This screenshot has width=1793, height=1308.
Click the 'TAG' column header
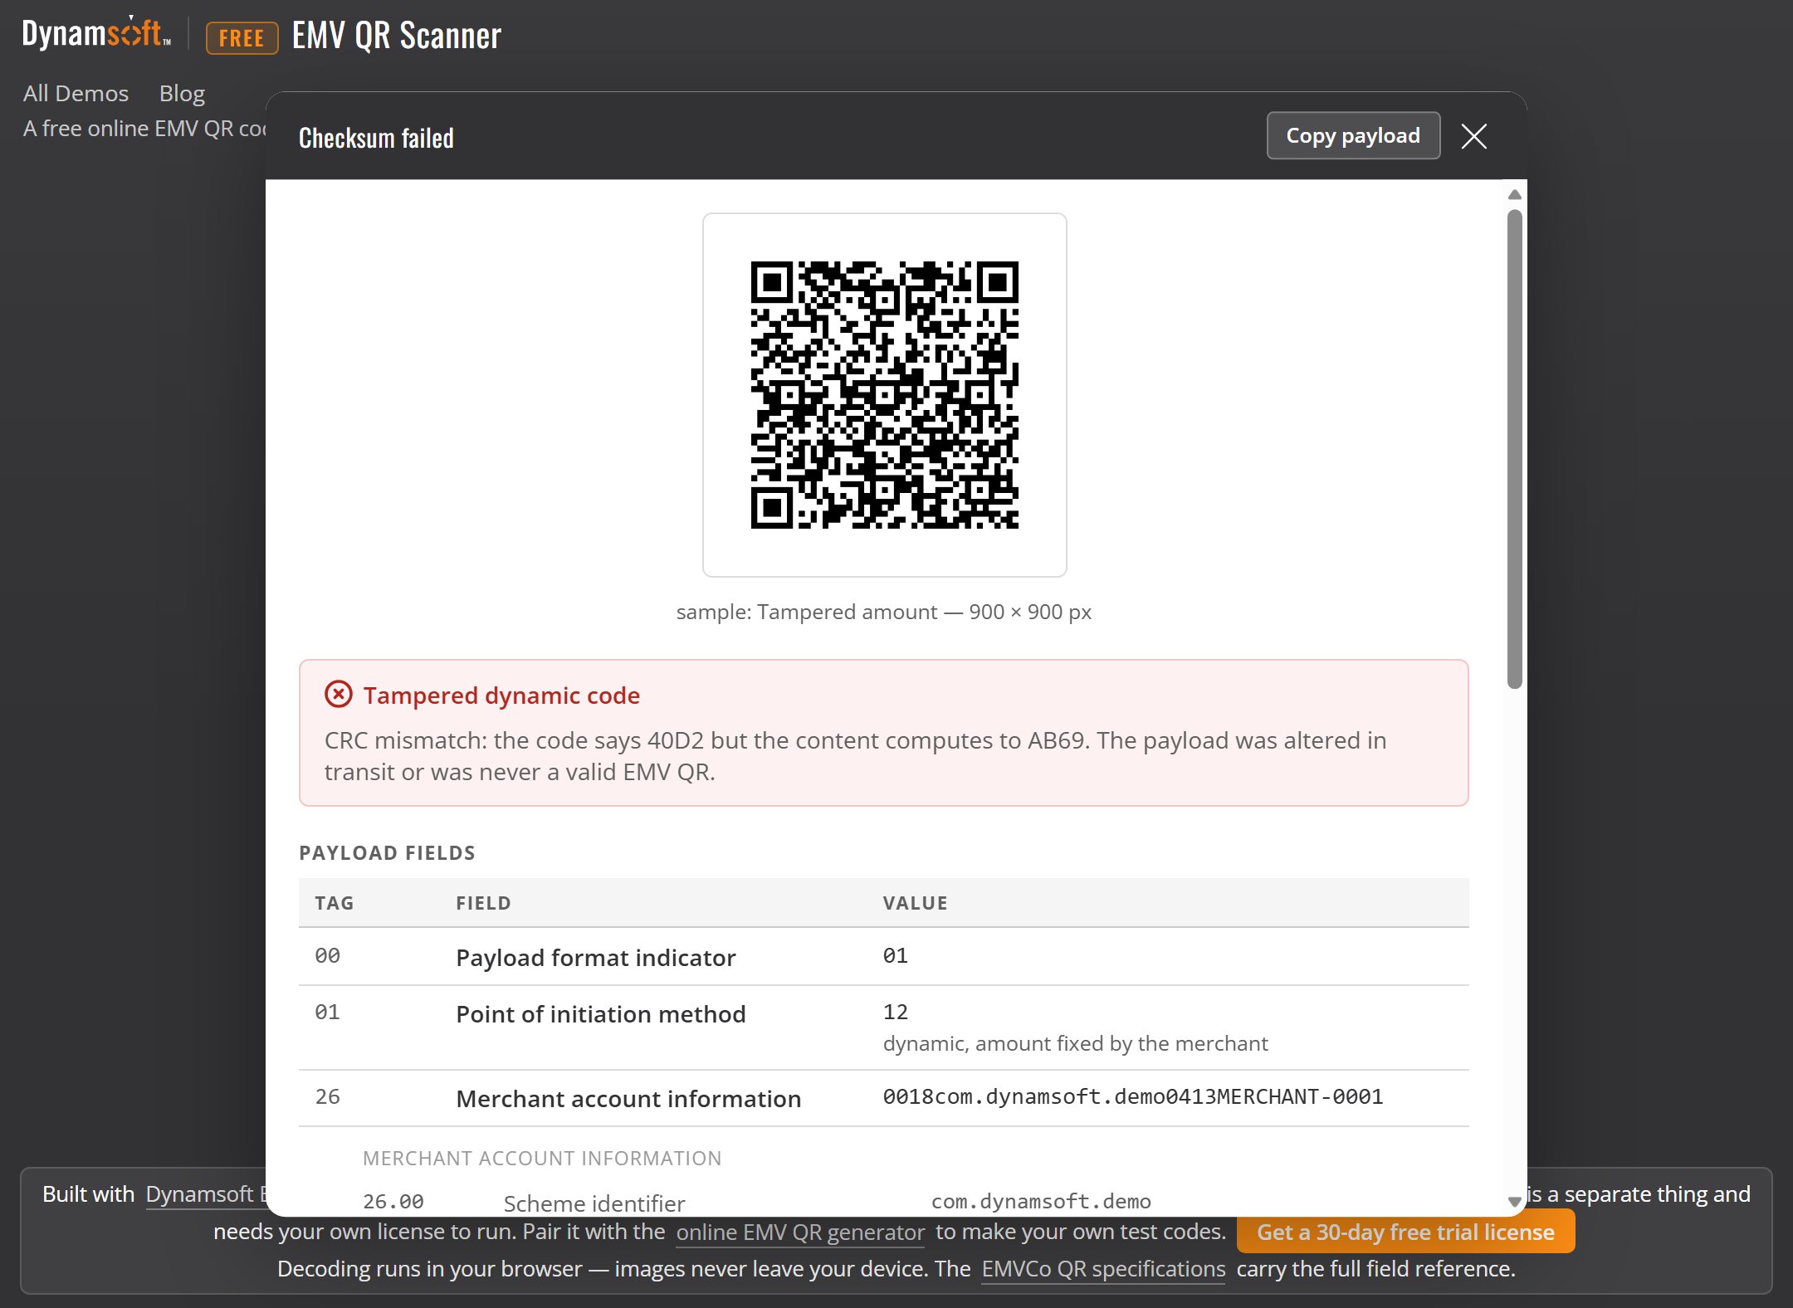[x=334, y=903]
